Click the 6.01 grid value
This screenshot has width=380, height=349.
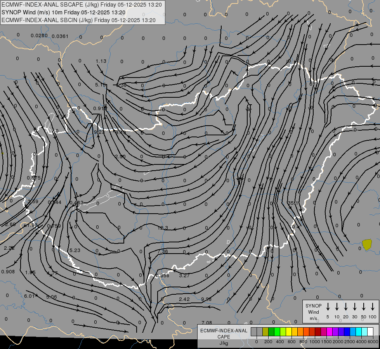(29, 296)
